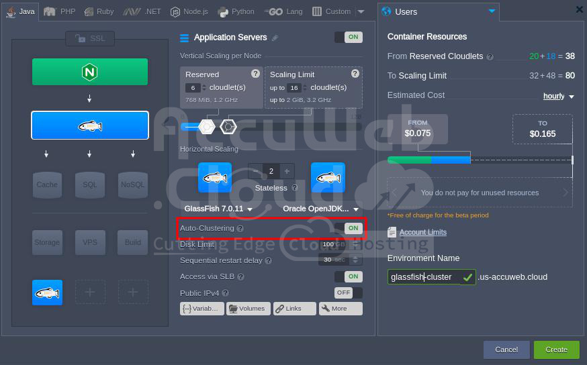Open the Ruby tab
The height and width of the screenshot is (365, 587).
coord(99,11)
